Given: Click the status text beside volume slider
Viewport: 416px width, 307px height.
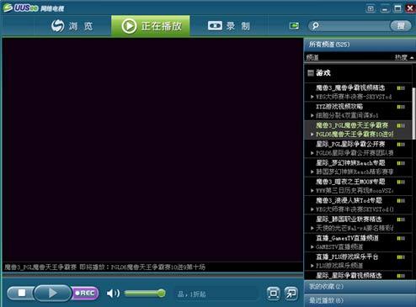Looking at the screenshot, I should click(x=191, y=294).
